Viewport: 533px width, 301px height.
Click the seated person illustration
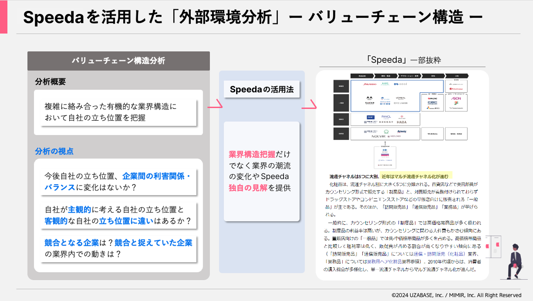[x=516, y=261]
